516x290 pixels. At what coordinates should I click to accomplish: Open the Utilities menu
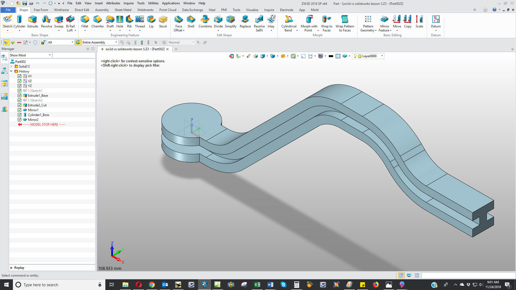pyautogui.click(x=153, y=3)
